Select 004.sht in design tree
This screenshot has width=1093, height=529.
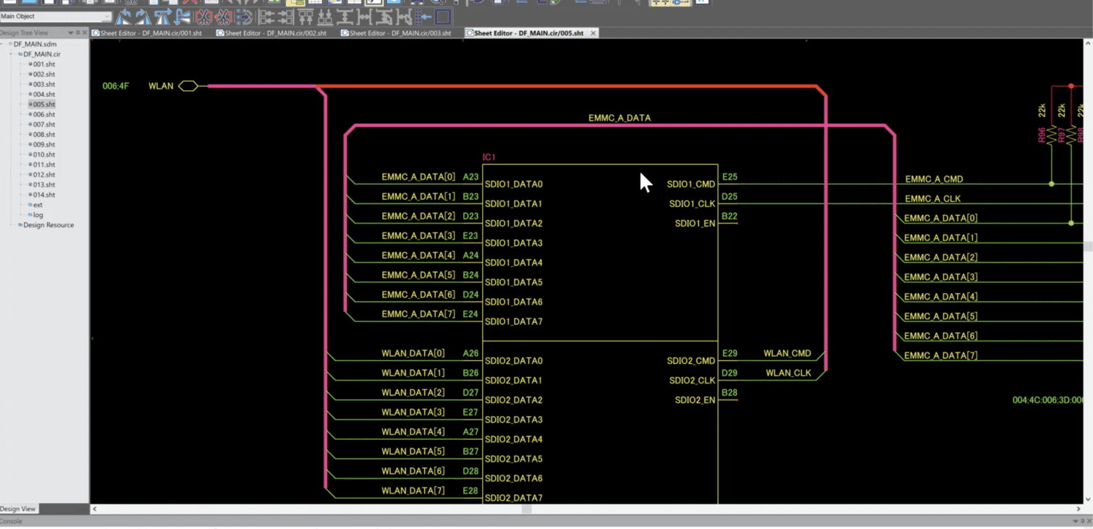pyautogui.click(x=43, y=95)
